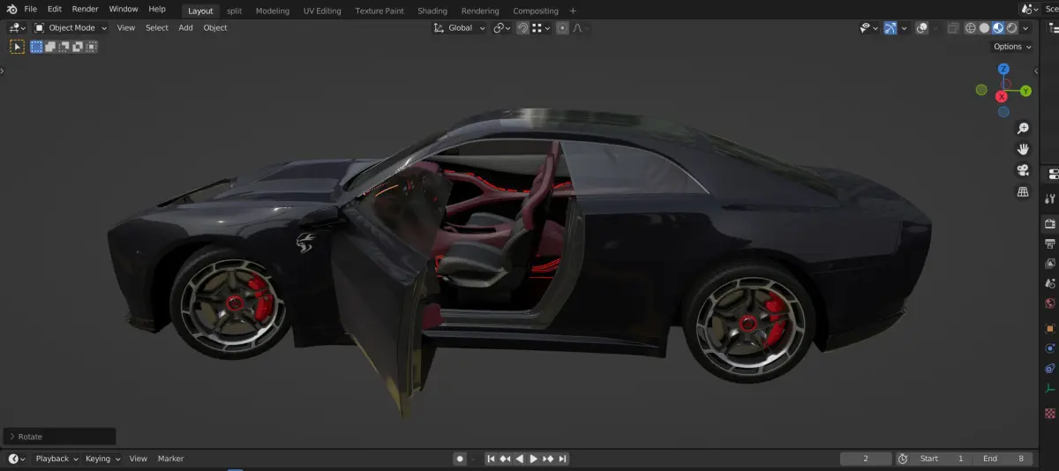Image resolution: width=1059 pixels, height=471 pixels.
Task: Click the green Y axis on the gizmo
Action: [1025, 91]
